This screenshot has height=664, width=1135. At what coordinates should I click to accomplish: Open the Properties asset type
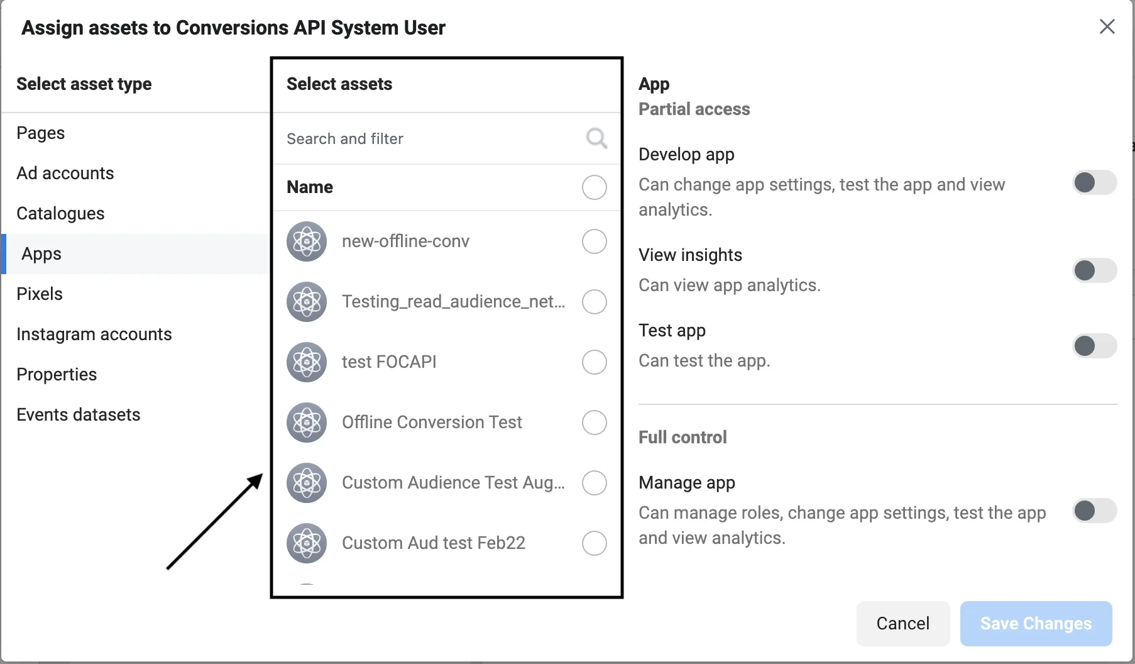pos(135,375)
